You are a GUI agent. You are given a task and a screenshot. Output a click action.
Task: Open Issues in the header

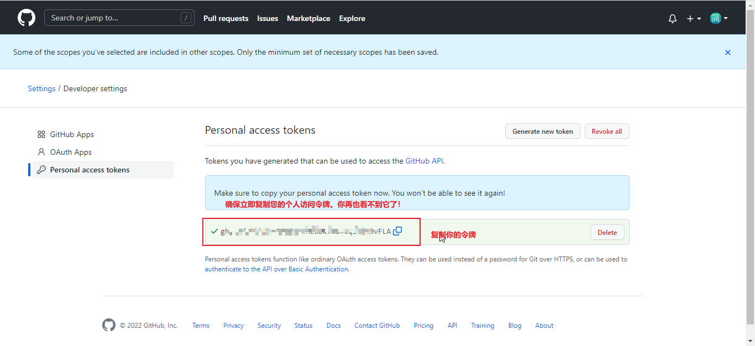(268, 18)
